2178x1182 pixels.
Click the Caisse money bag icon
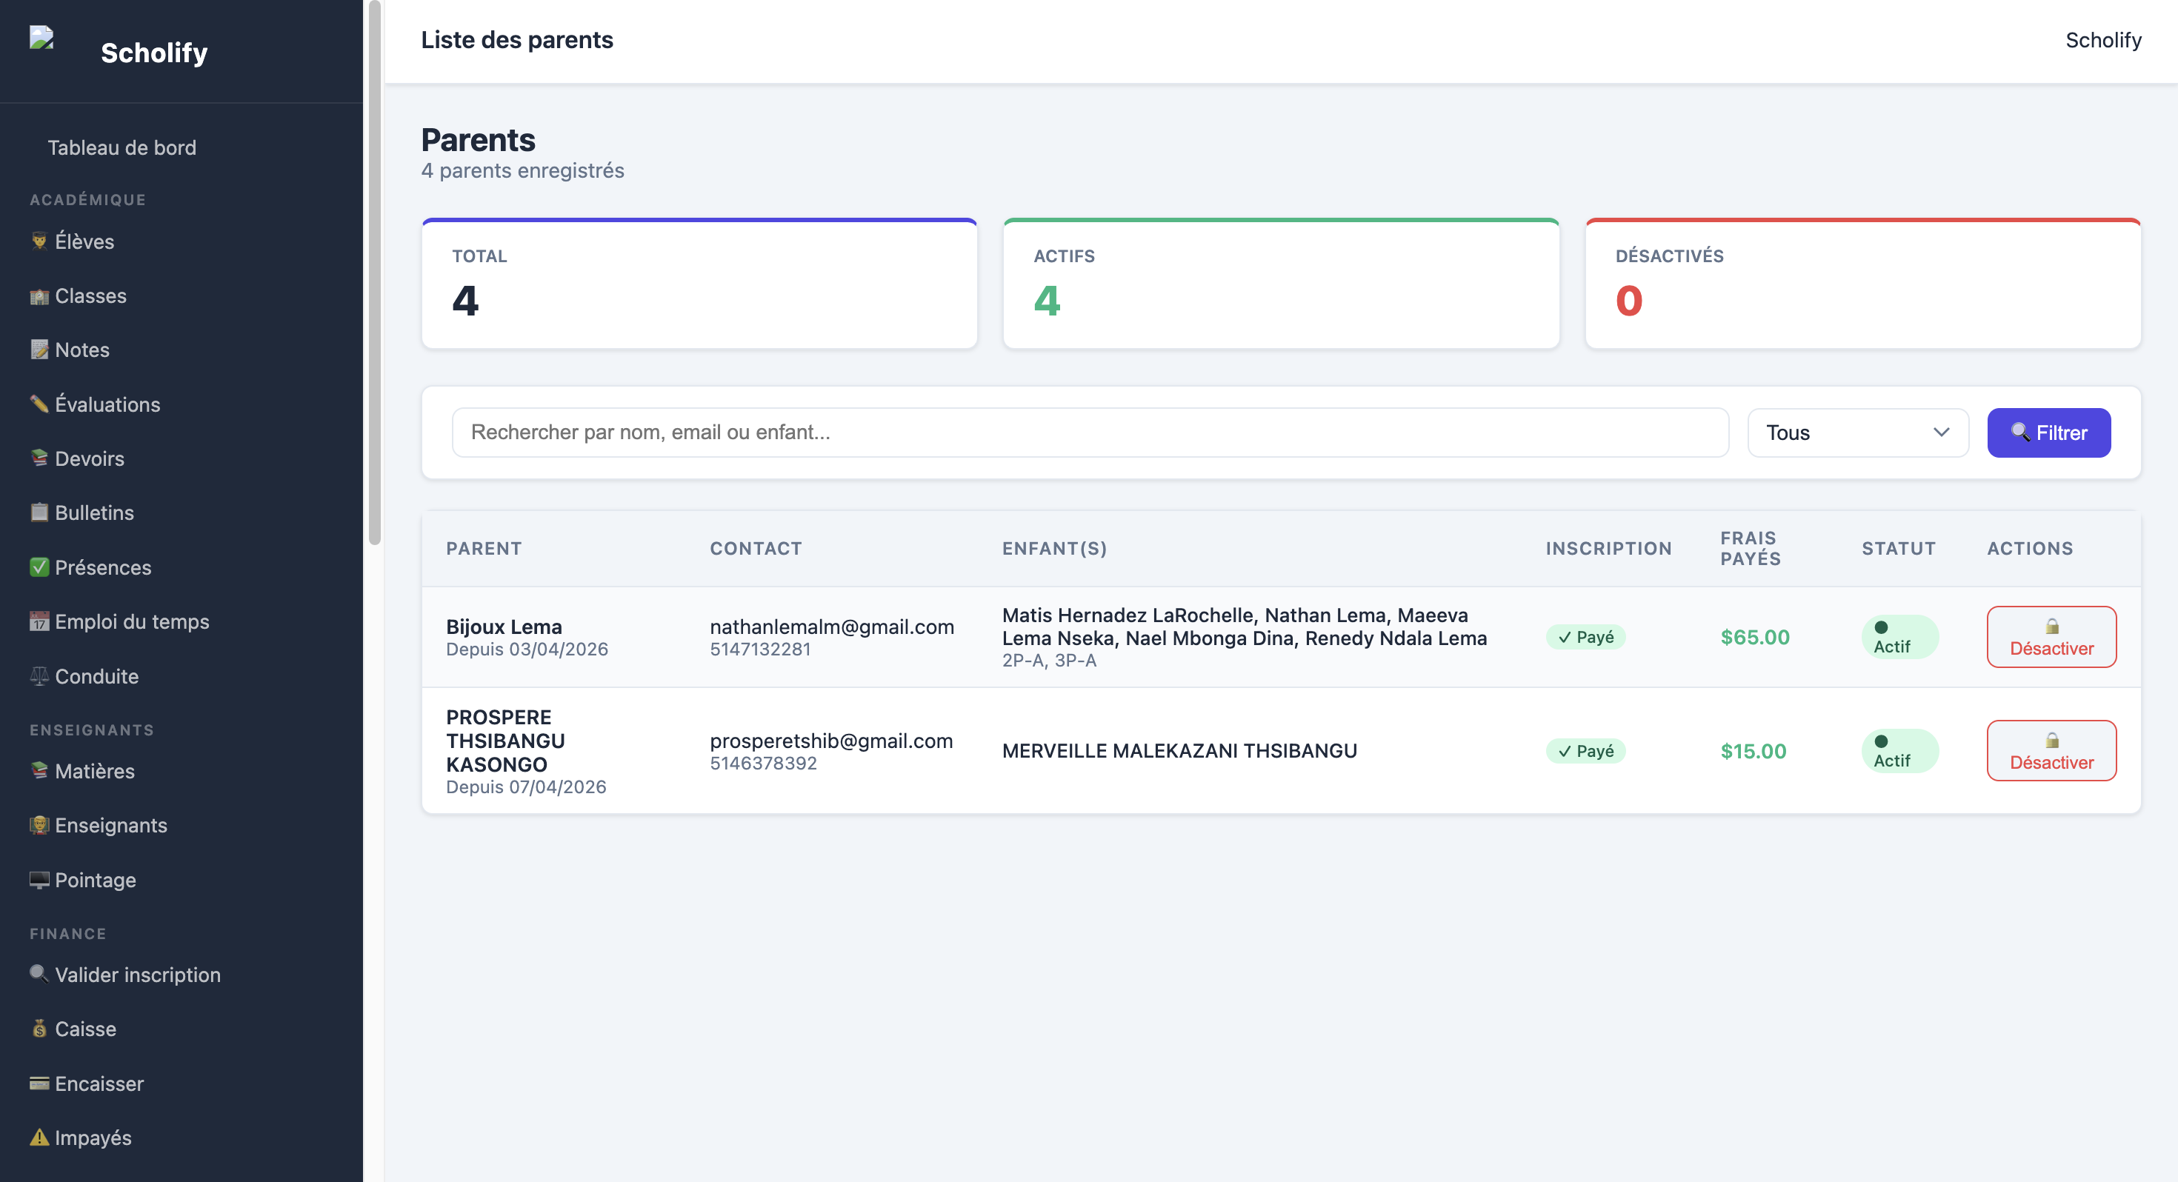(x=39, y=1029)
